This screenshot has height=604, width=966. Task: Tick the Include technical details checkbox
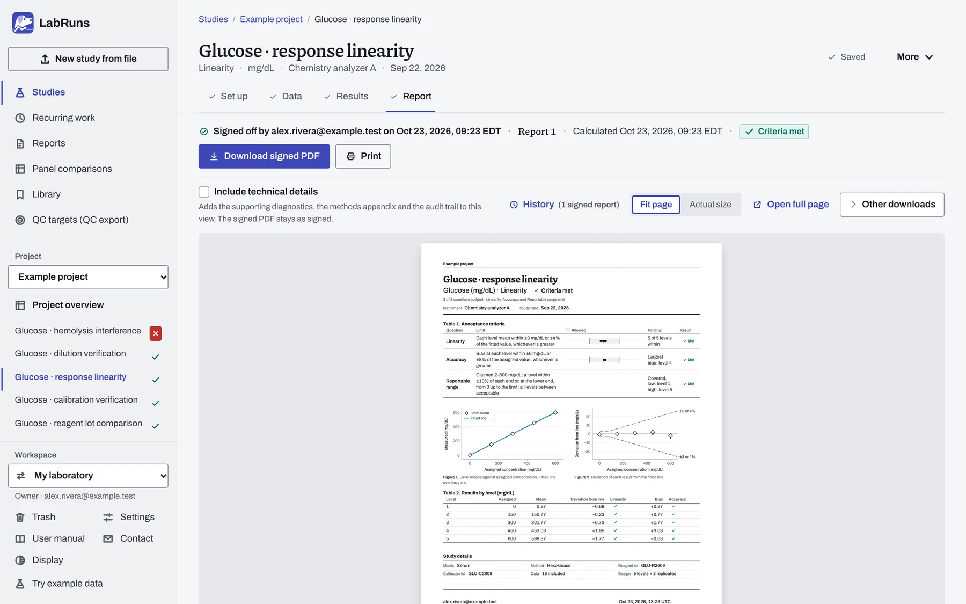click(204, 192)
